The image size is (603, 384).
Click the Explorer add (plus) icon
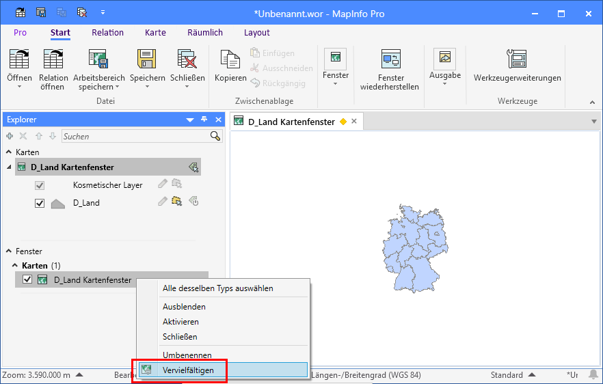click(10, 136)
